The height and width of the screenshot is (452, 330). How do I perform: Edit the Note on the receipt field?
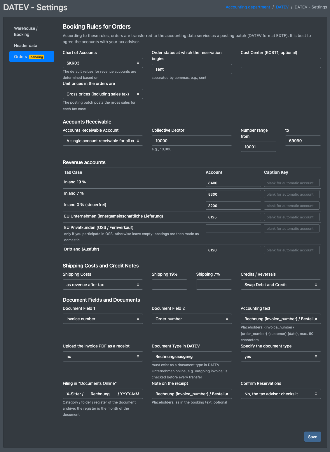(x=192, y=394)
